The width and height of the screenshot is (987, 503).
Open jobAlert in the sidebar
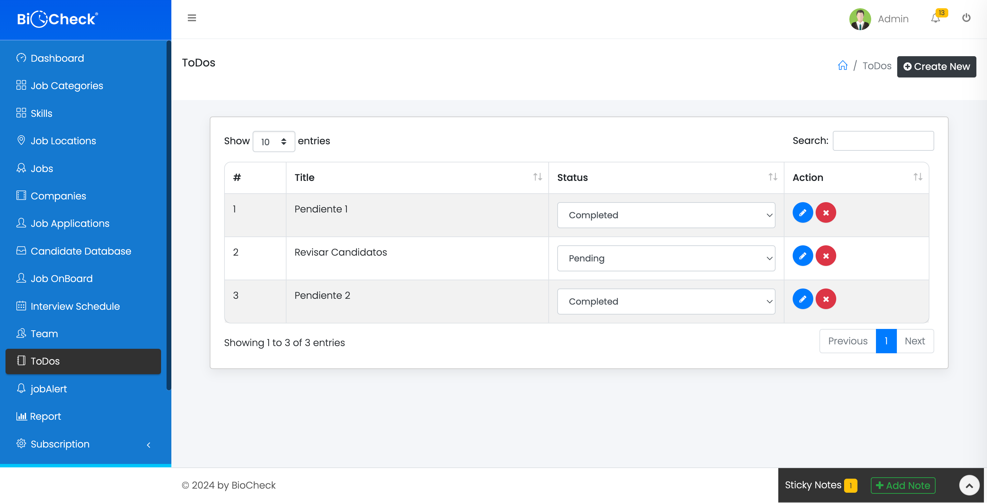[83, 389]
